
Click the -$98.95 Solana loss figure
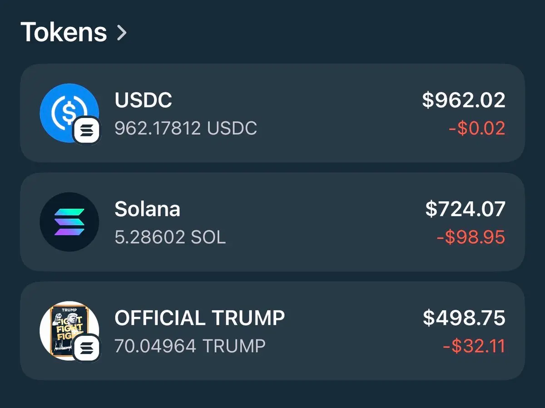471,237
